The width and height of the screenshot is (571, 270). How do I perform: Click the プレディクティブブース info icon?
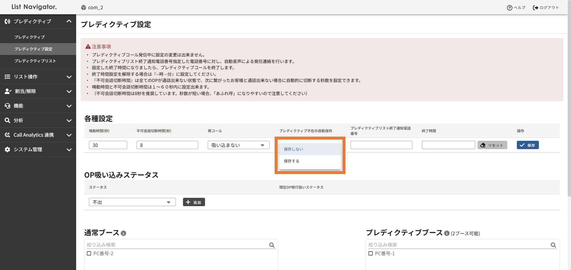pos(447,233)
